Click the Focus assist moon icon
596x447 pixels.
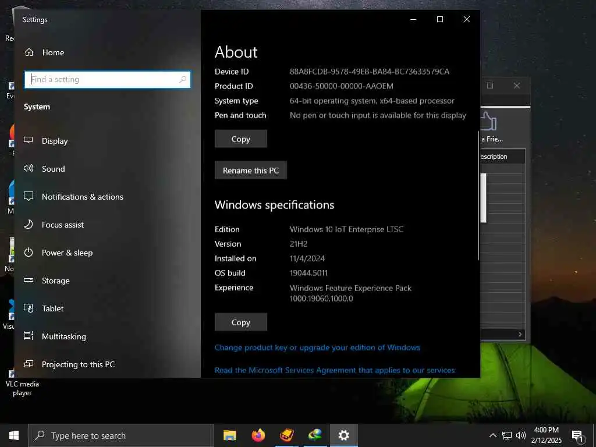29,224
